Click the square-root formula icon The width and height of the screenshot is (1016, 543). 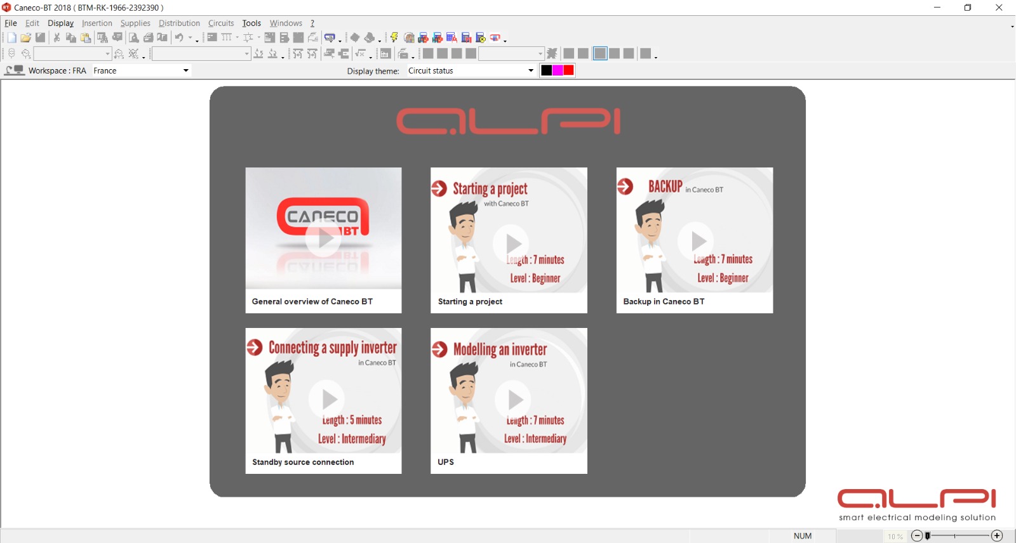pos(361,54)
